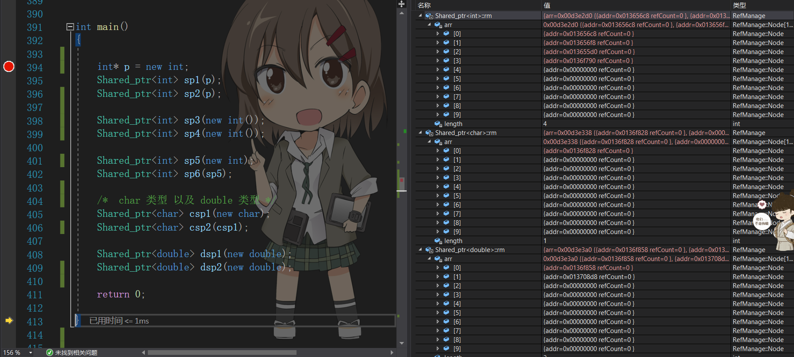This screenshot has height=357, width=794.
Task: Click the 类型 column header
Action: tap(739, 5)
